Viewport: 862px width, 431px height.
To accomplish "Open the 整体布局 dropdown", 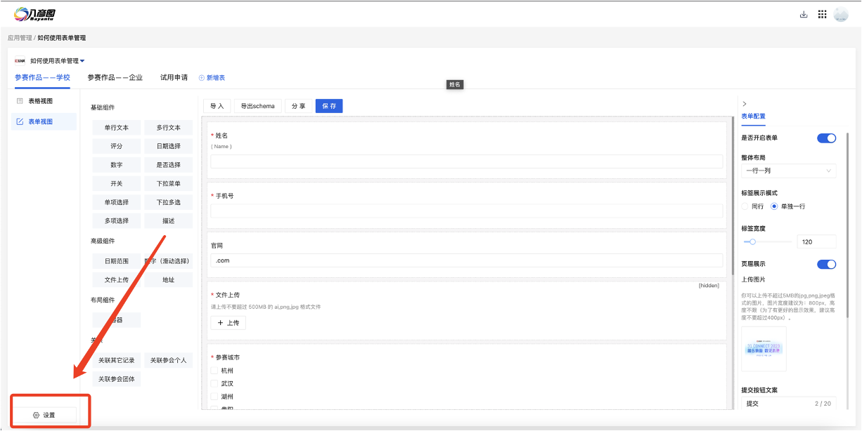I will pyautogui.click(x=788, y=171).
